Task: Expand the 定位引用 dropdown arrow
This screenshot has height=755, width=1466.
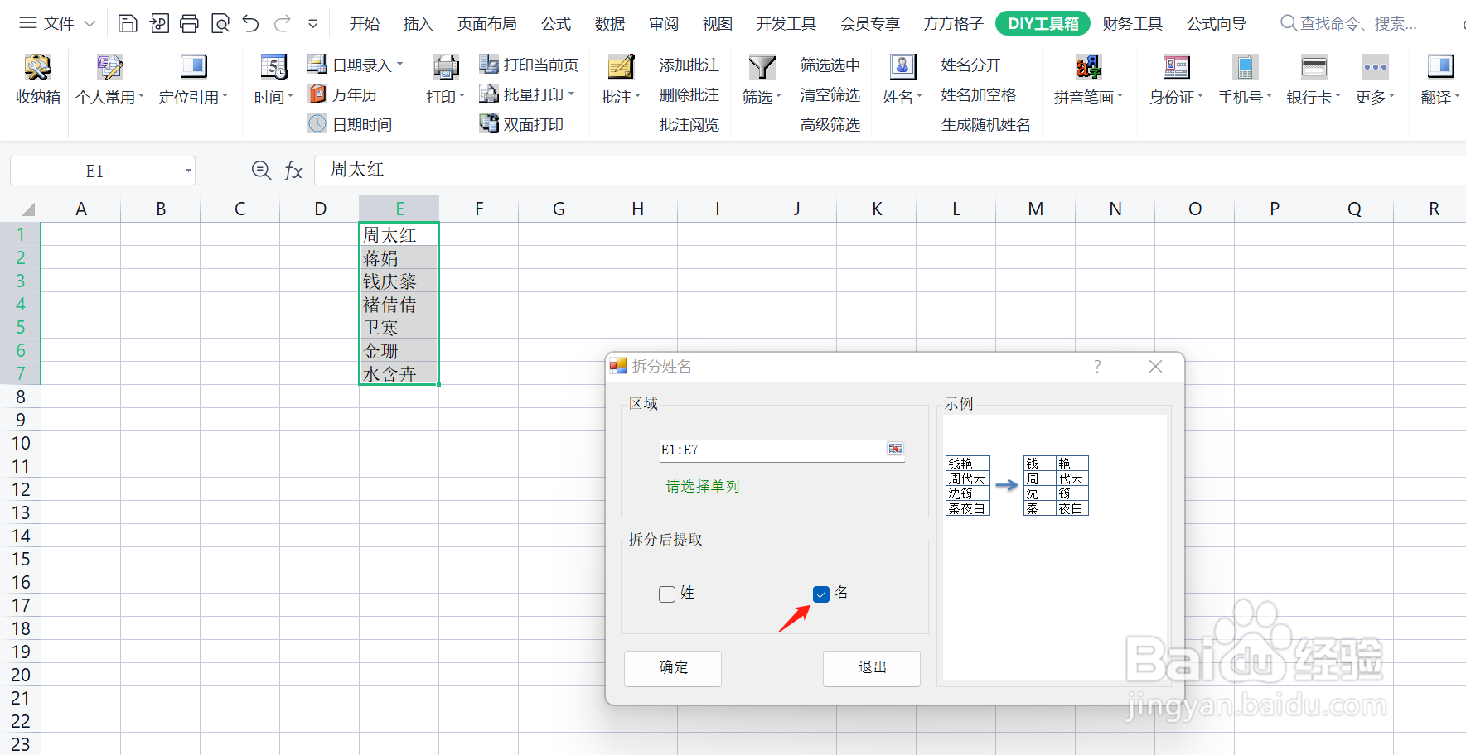Action: [225, 96]
